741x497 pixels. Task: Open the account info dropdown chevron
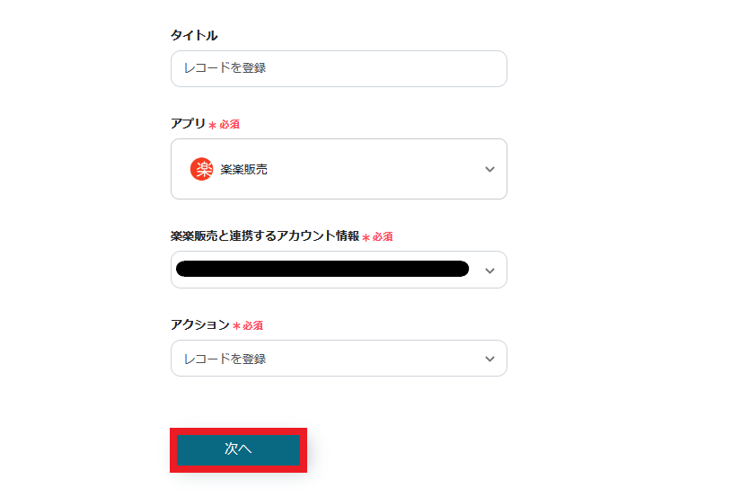[x=490, y=270]
